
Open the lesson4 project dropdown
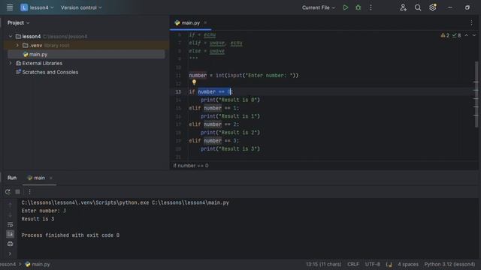[x=37, y=7]
